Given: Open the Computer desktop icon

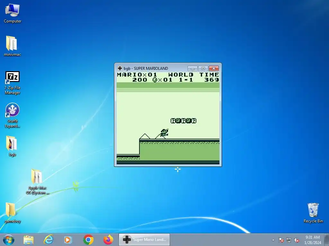Looking at the screenshot, I should coord(13,13).
